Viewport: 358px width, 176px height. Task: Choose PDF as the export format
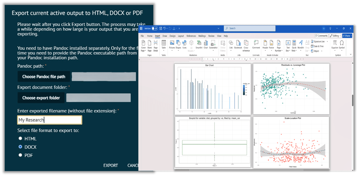[x=20, y=155]
